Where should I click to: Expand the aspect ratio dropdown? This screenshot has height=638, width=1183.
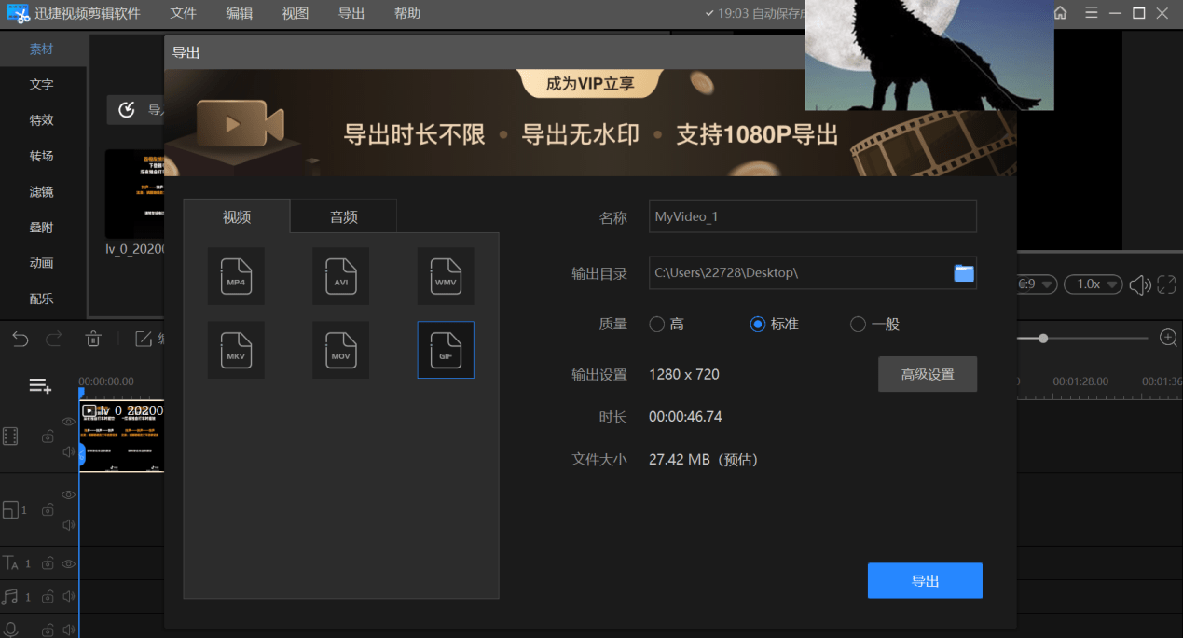coord(1038,284)
